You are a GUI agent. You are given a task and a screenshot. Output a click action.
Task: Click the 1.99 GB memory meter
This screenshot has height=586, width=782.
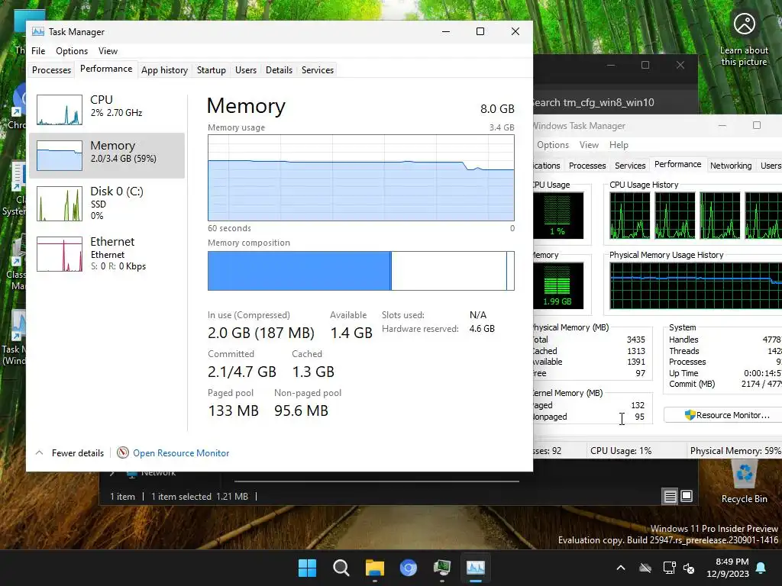click(x=557, y=285)
